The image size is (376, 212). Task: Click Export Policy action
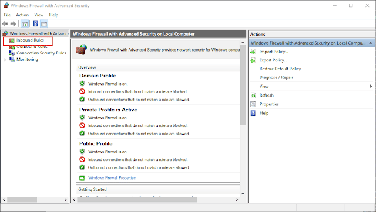point(273,60)
